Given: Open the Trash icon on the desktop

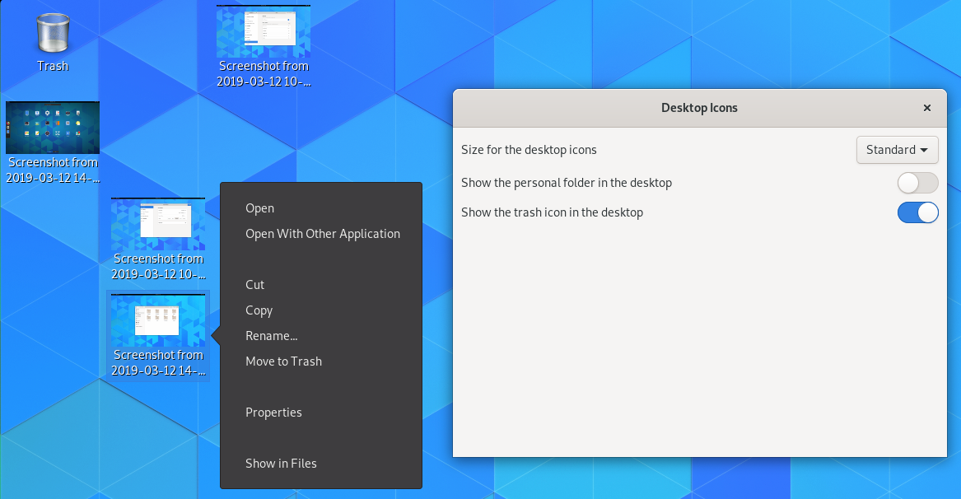Looking at the screenshot, I should [53, 37].
